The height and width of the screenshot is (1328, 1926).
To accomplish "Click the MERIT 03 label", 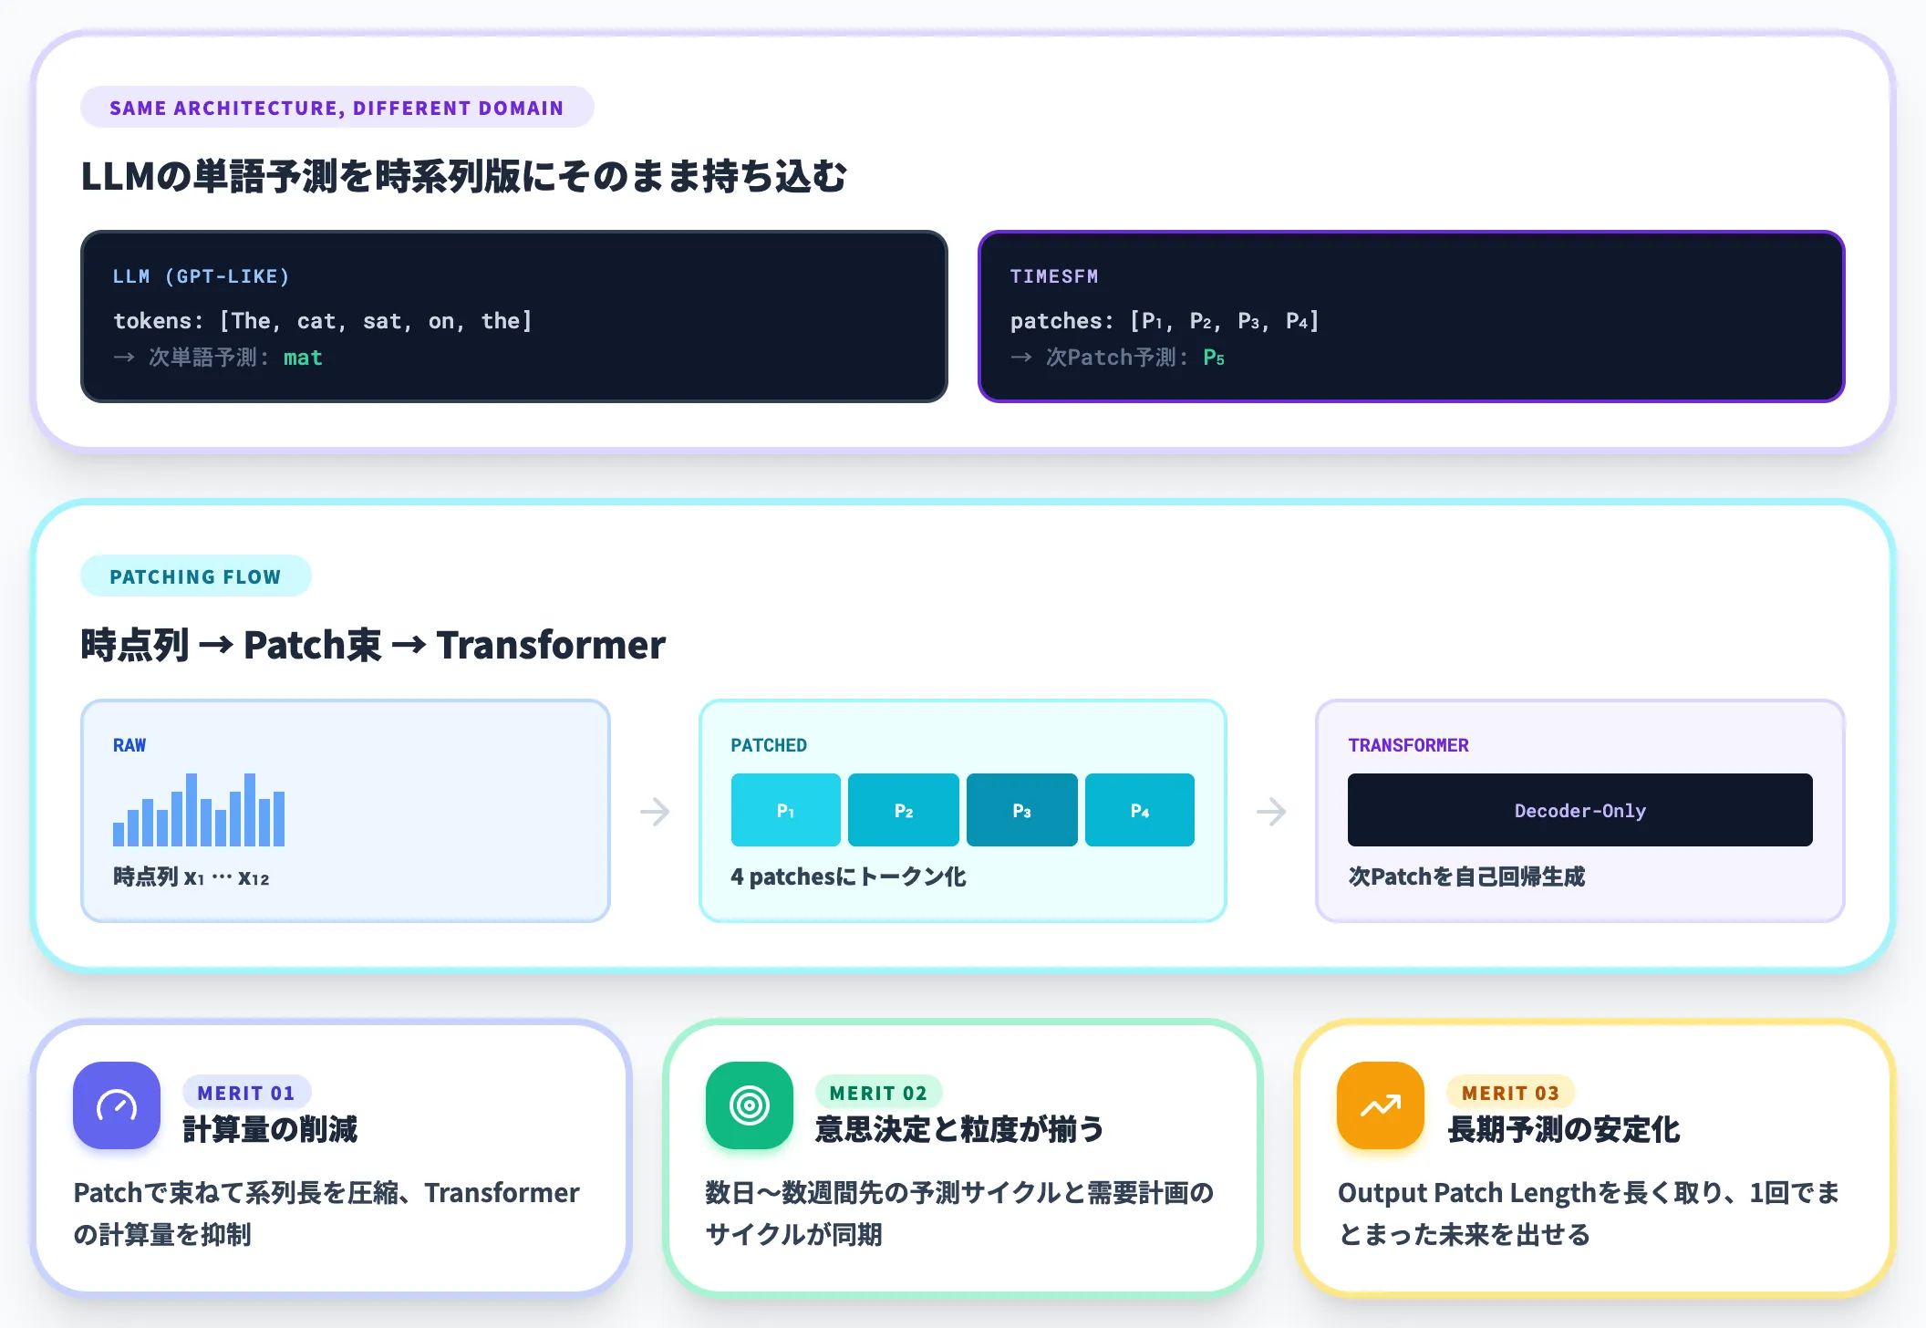I will [1510, 1093].
